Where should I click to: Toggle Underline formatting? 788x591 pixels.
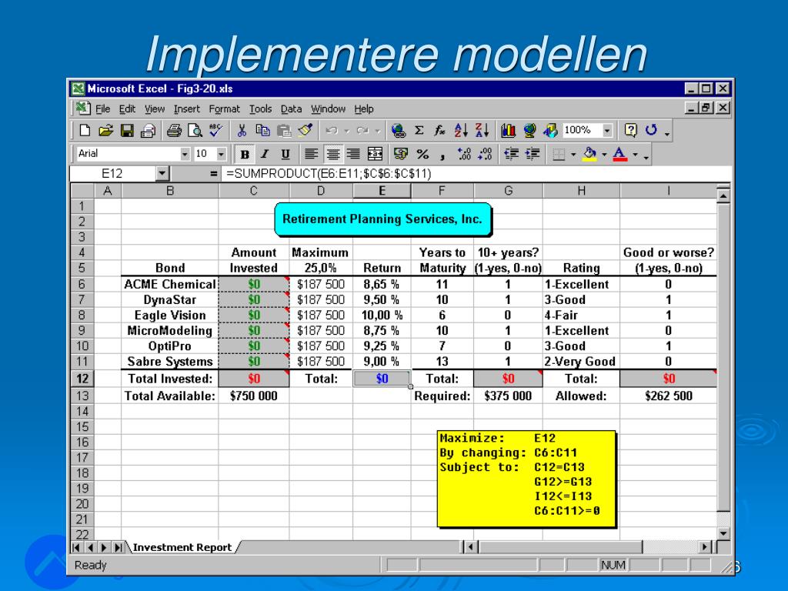(x=285, y=154)
